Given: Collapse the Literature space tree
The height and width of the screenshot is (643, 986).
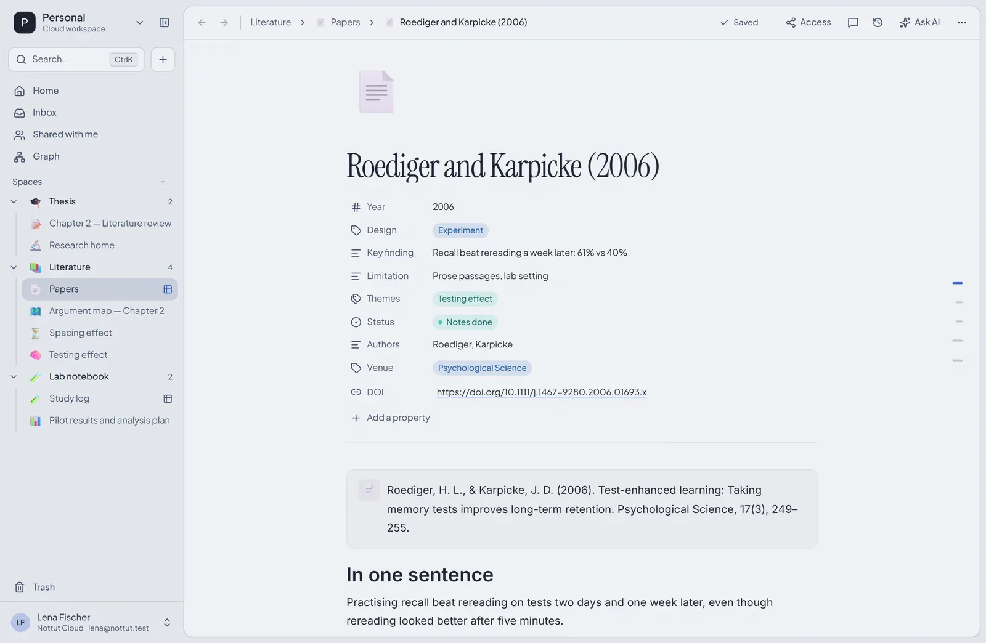Looking at the screenshot, I should (14, 267).
